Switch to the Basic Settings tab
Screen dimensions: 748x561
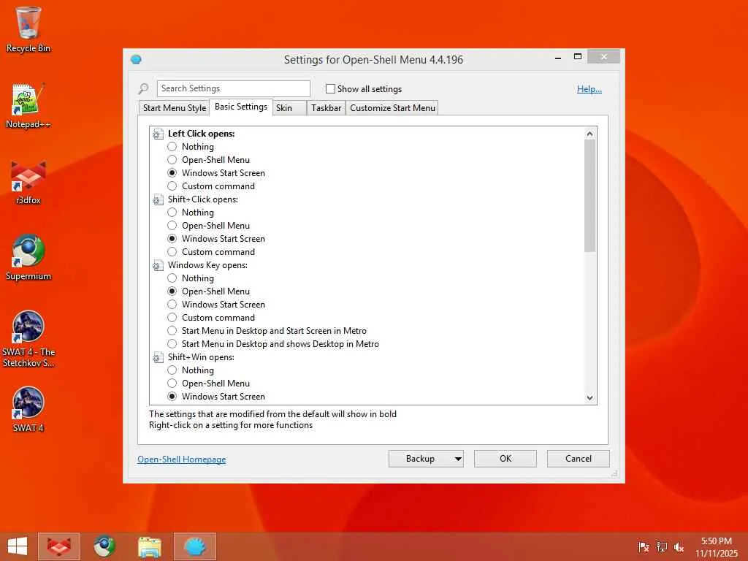coord(241,107)
